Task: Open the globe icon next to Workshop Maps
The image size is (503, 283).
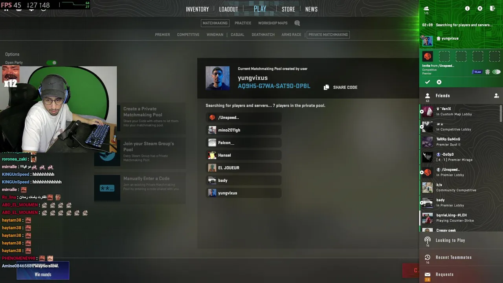Action: (297, 23)
